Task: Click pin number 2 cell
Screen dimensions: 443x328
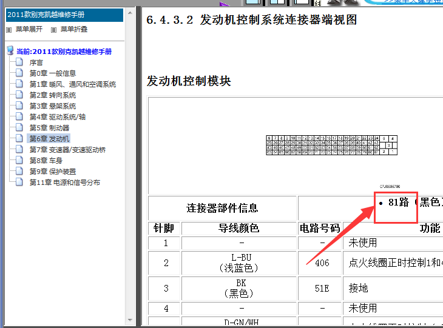Action: coord(164,263)
